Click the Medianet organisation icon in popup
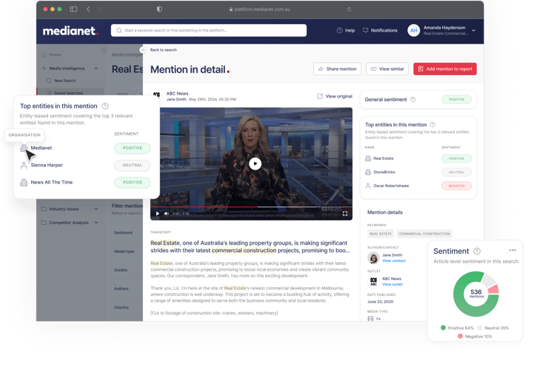The height and width of the screenshot is (371, 539). pos(23,148)
